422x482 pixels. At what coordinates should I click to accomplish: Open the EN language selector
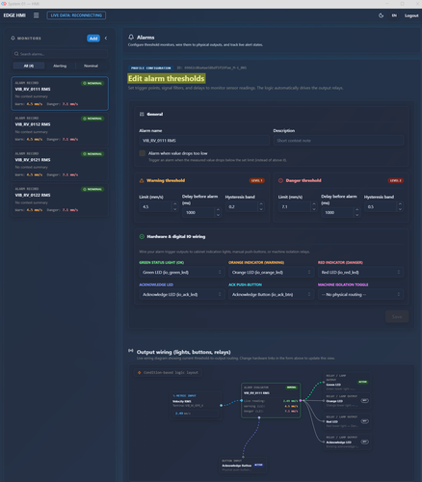[394, 15]
